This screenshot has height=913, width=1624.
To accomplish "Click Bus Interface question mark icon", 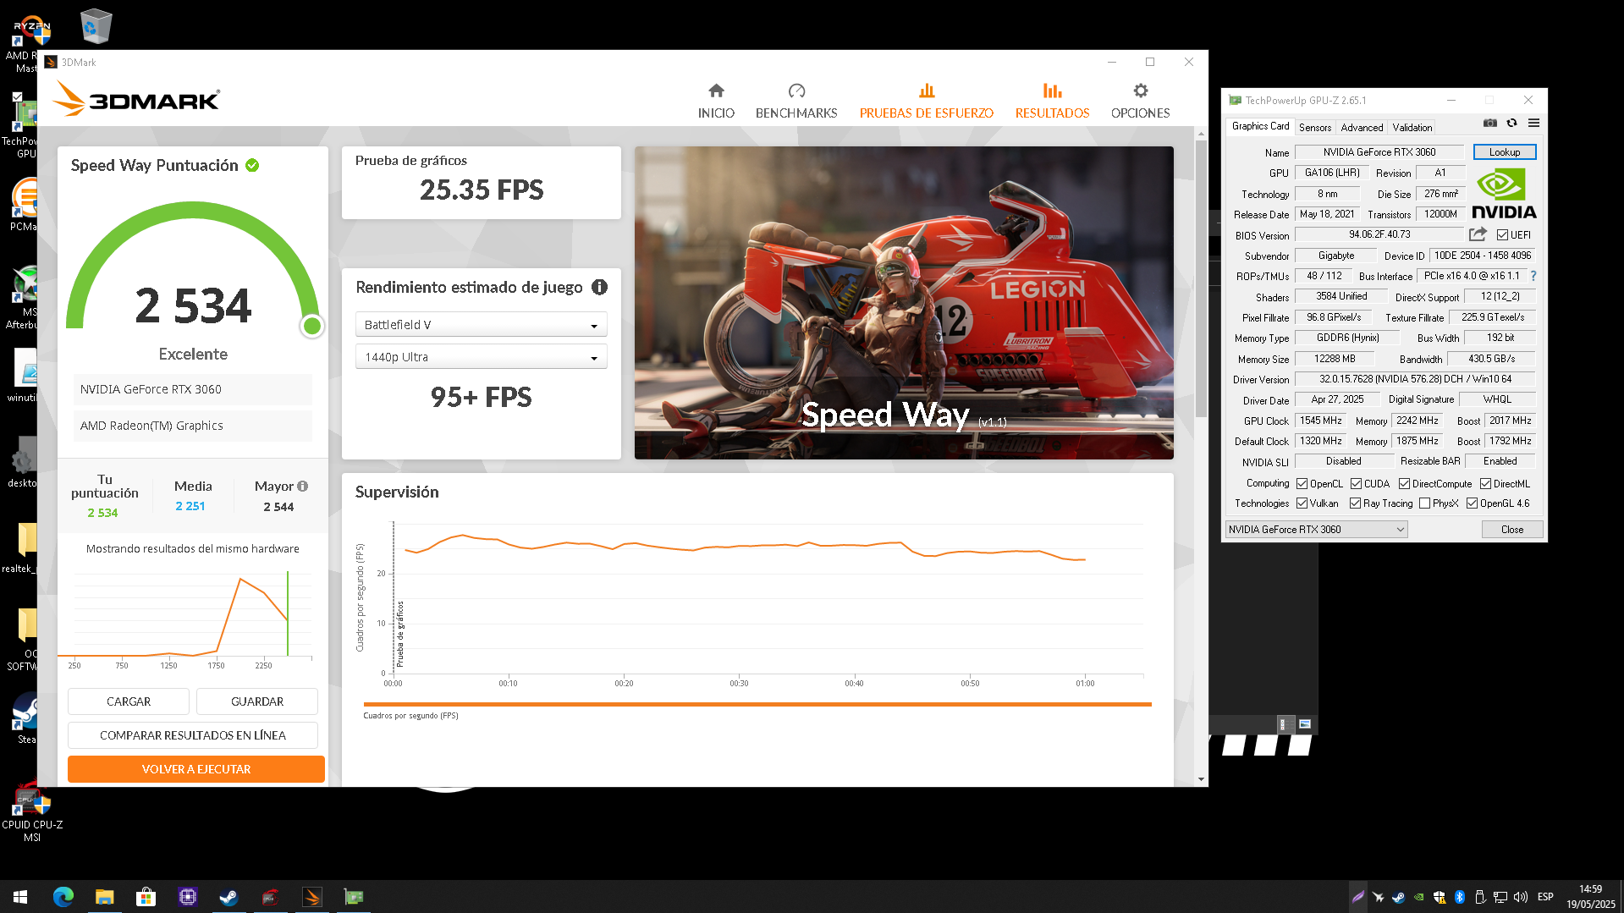I will pyautogui.click(x=1533, y=276).
